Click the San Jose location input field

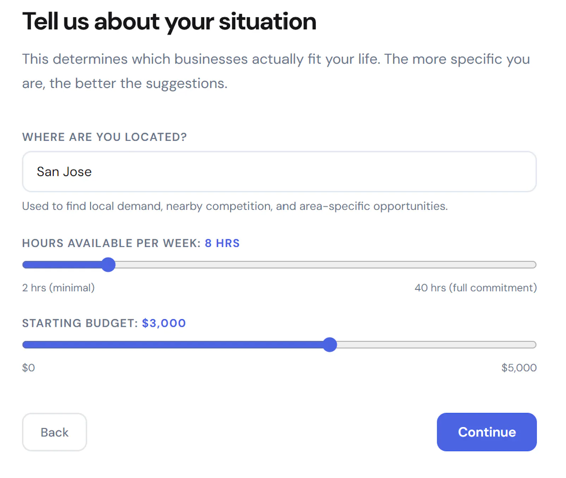279,171
